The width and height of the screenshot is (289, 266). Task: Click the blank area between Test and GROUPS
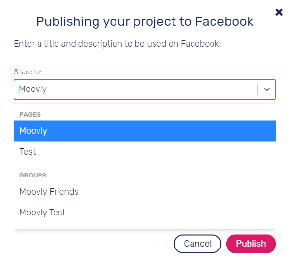click(145, 166)
